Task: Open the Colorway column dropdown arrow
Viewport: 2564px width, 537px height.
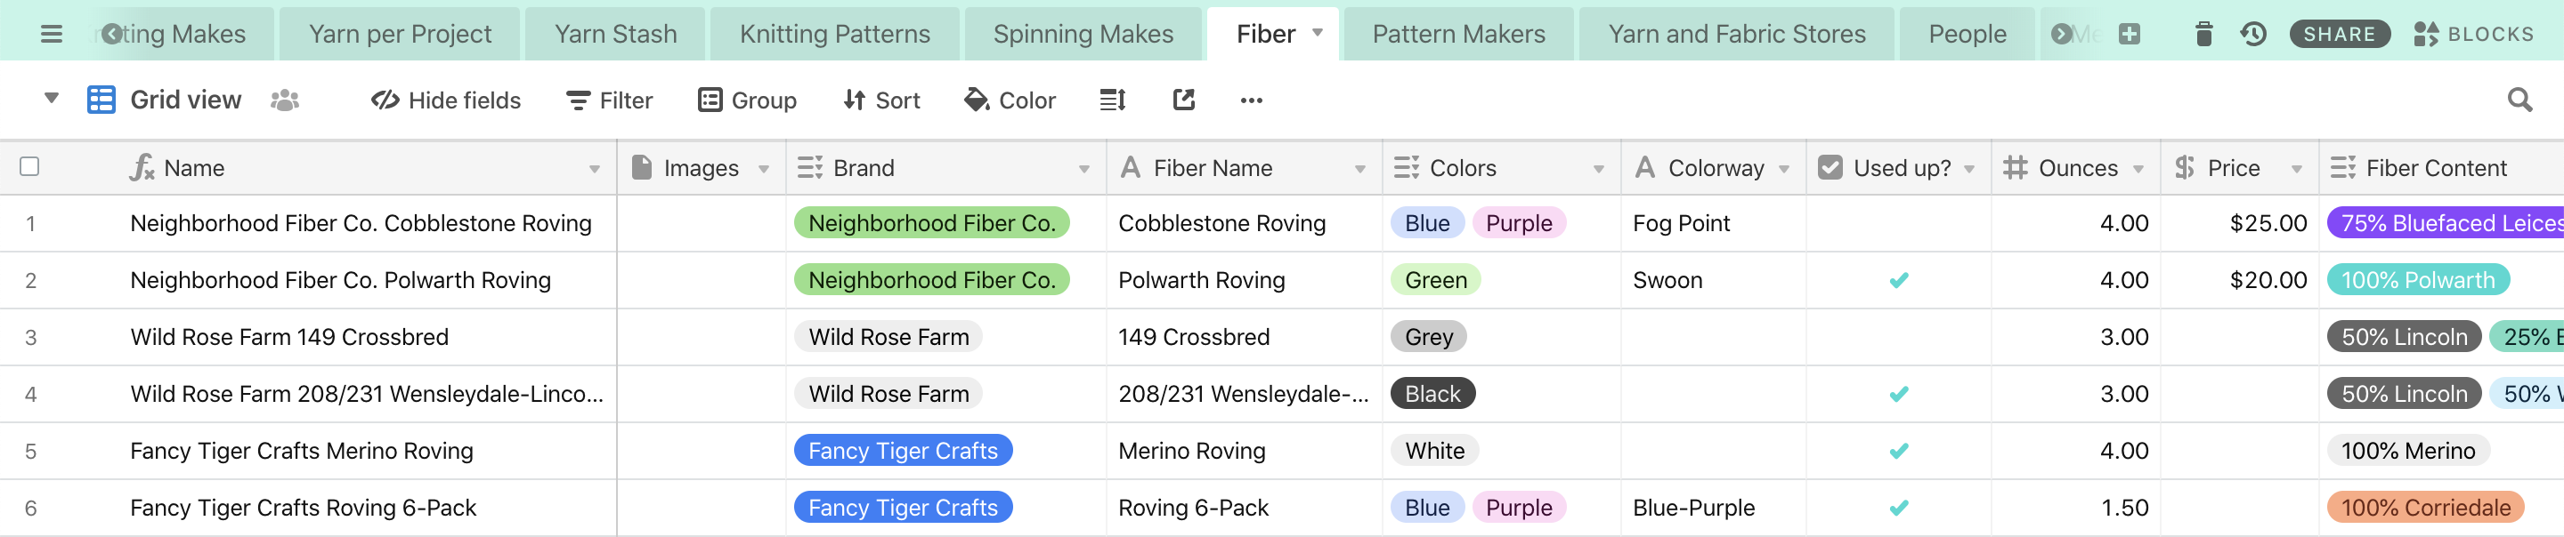Action: (1783, 169)
